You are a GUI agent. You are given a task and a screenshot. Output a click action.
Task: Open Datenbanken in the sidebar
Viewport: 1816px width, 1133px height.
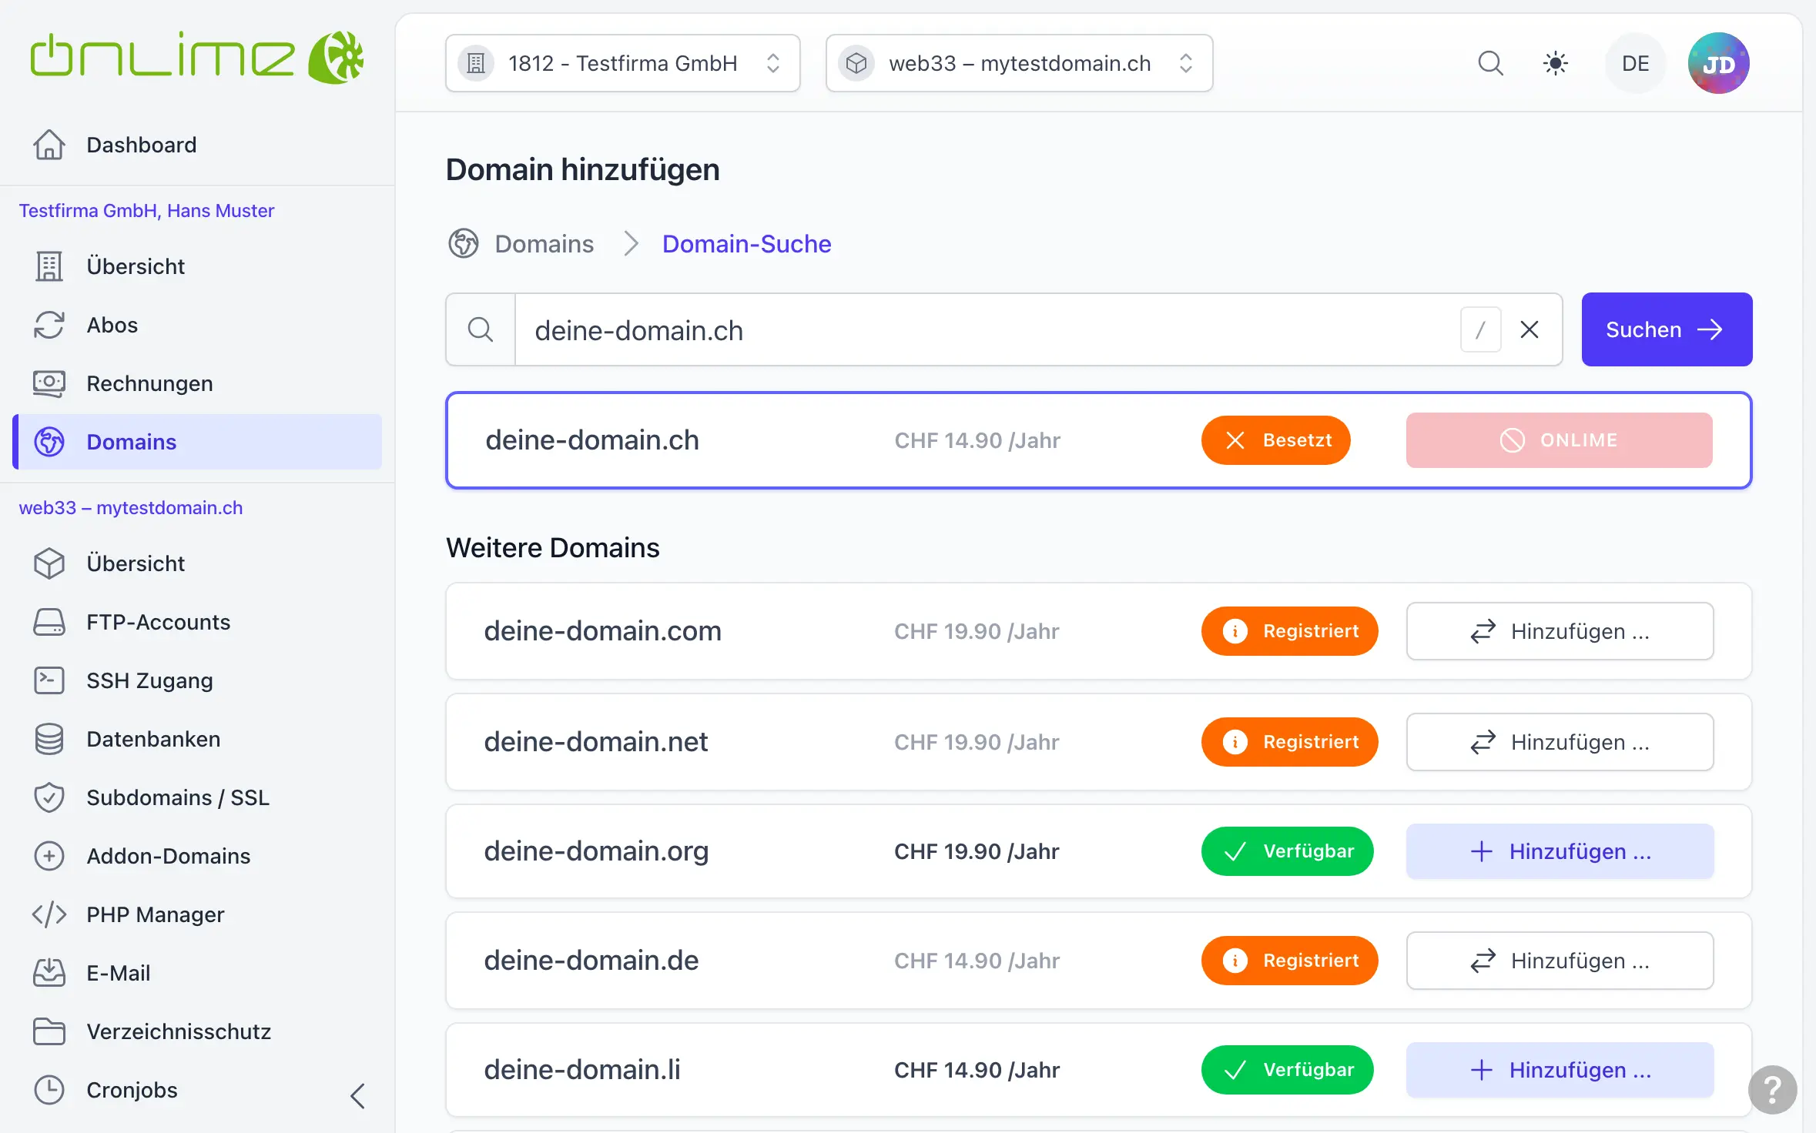(x=197, y=739)
